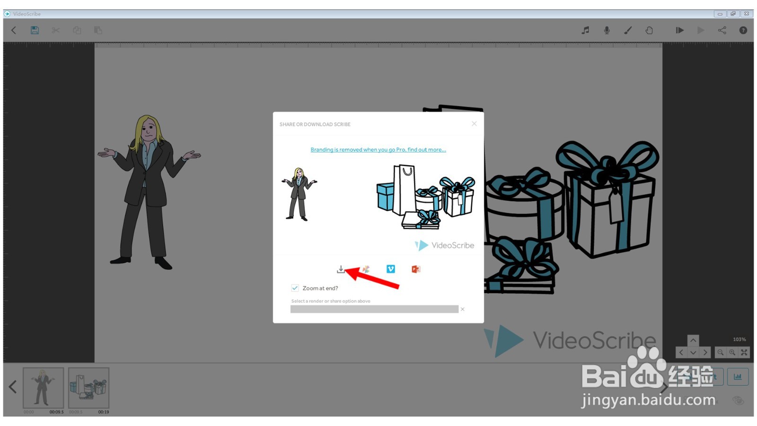Click the 'Select a render or share option above' text
This screenshot has width=757, height=426.
click(x=331, y=301)
